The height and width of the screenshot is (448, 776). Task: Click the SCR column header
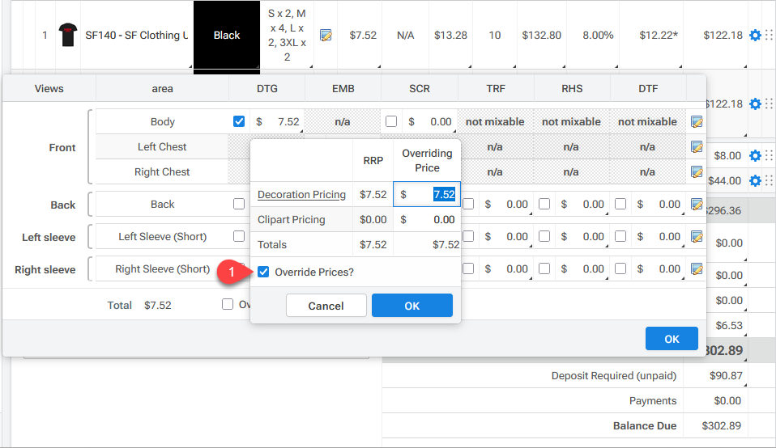pyautogui.click(x=420, y=88)
